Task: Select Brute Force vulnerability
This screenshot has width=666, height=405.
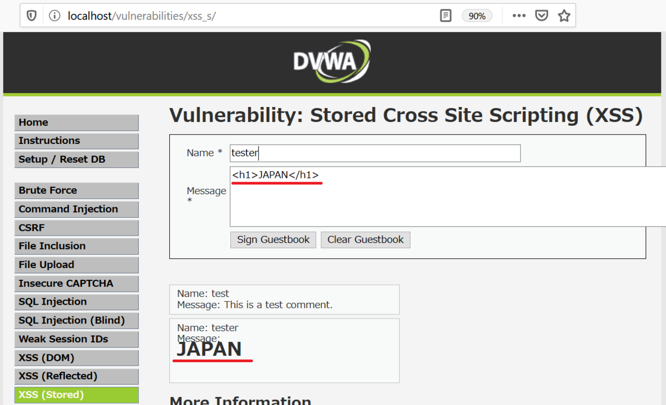Action: (77, 191)
